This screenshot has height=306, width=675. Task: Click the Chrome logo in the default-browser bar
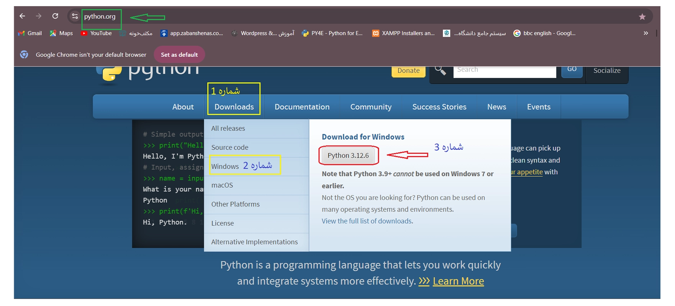click(x=24, y=54)
